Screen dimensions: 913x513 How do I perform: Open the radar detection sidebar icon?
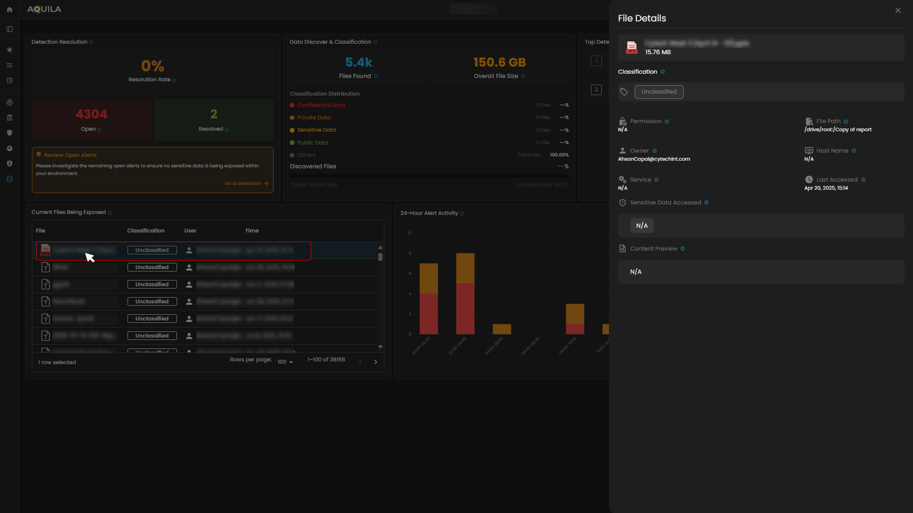pyautogui.click(x=10, y=102)
